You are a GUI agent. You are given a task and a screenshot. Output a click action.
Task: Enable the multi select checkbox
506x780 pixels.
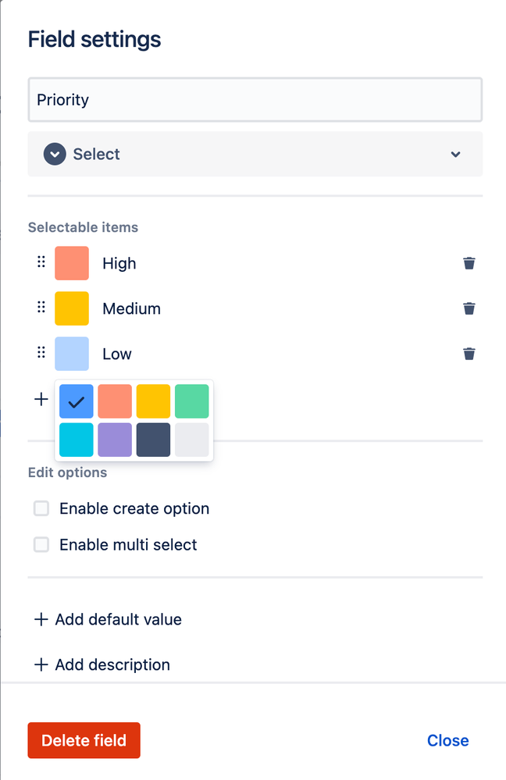coord(41,545)
